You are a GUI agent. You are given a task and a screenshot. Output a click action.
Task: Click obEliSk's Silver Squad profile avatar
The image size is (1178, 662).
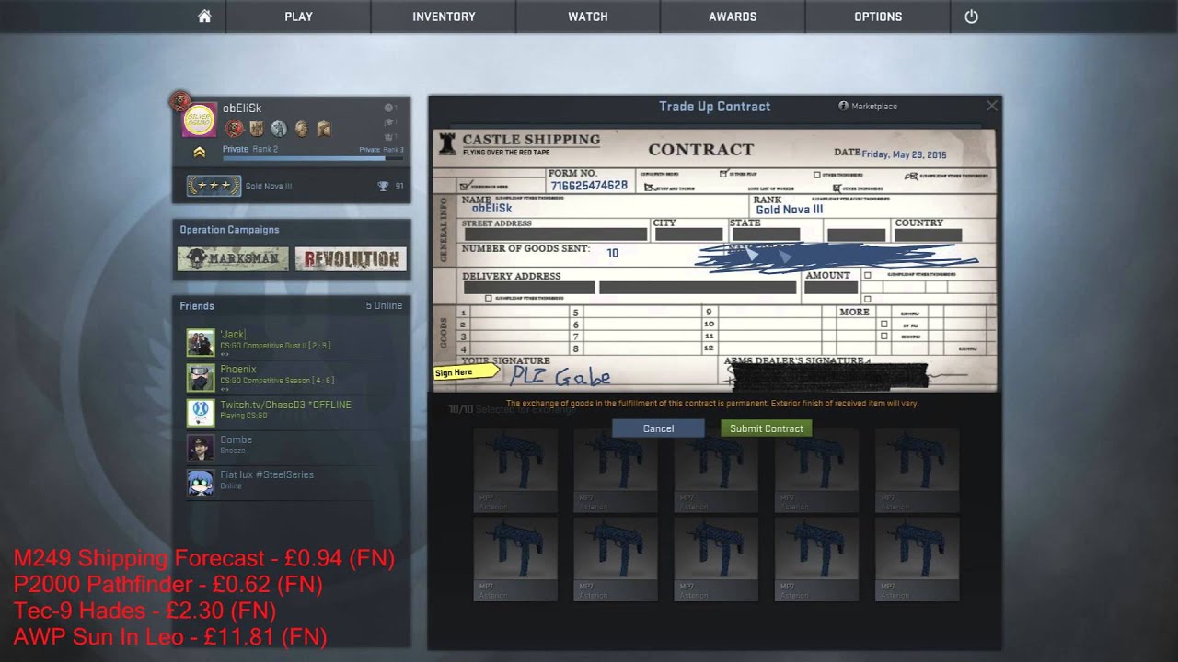200,120
